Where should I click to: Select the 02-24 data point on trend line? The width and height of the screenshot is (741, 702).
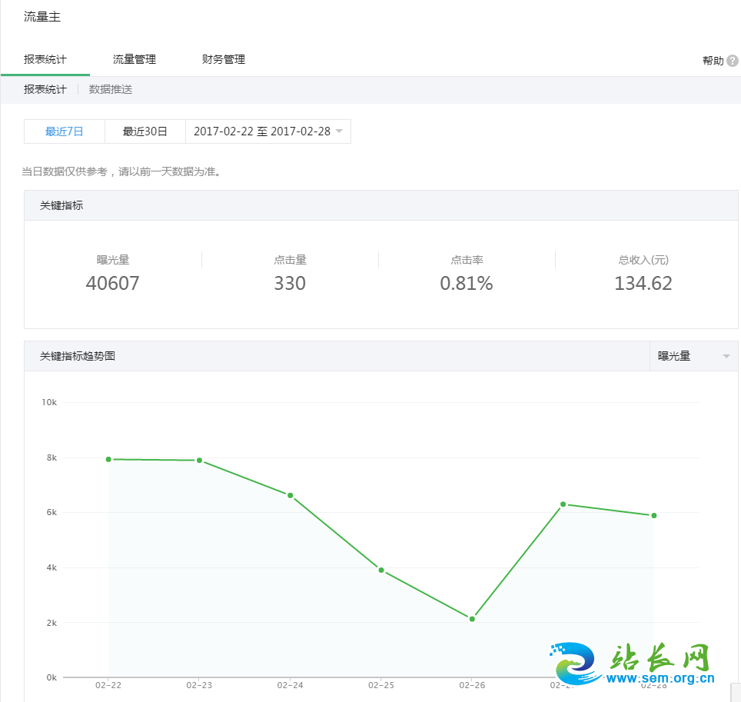tap(291, 495)
